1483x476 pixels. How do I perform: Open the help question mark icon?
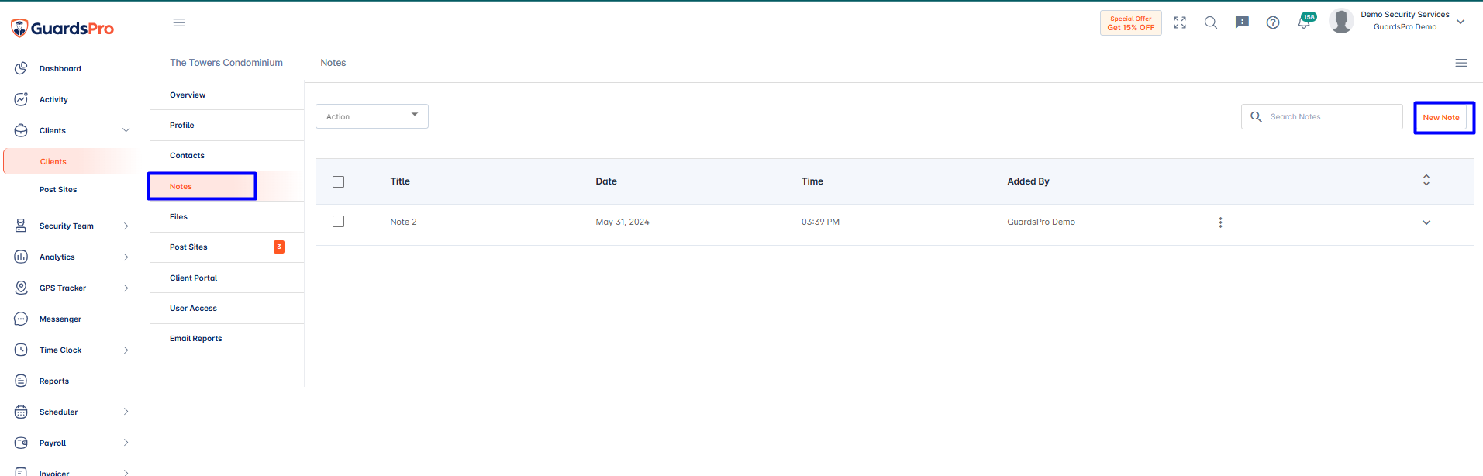tap(1272, 23)
